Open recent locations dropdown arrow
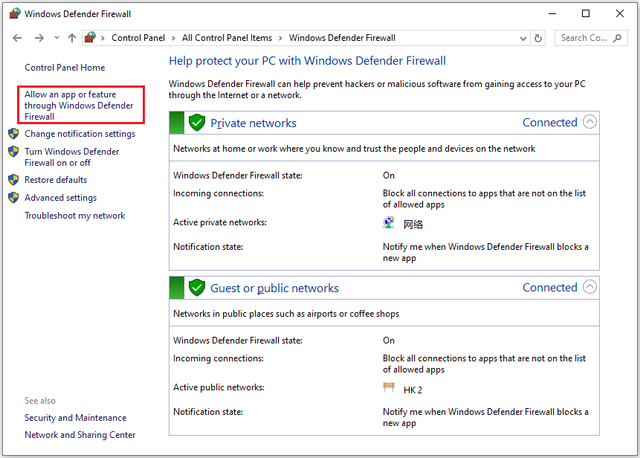640x458 pixels. [x=56, y=38]
